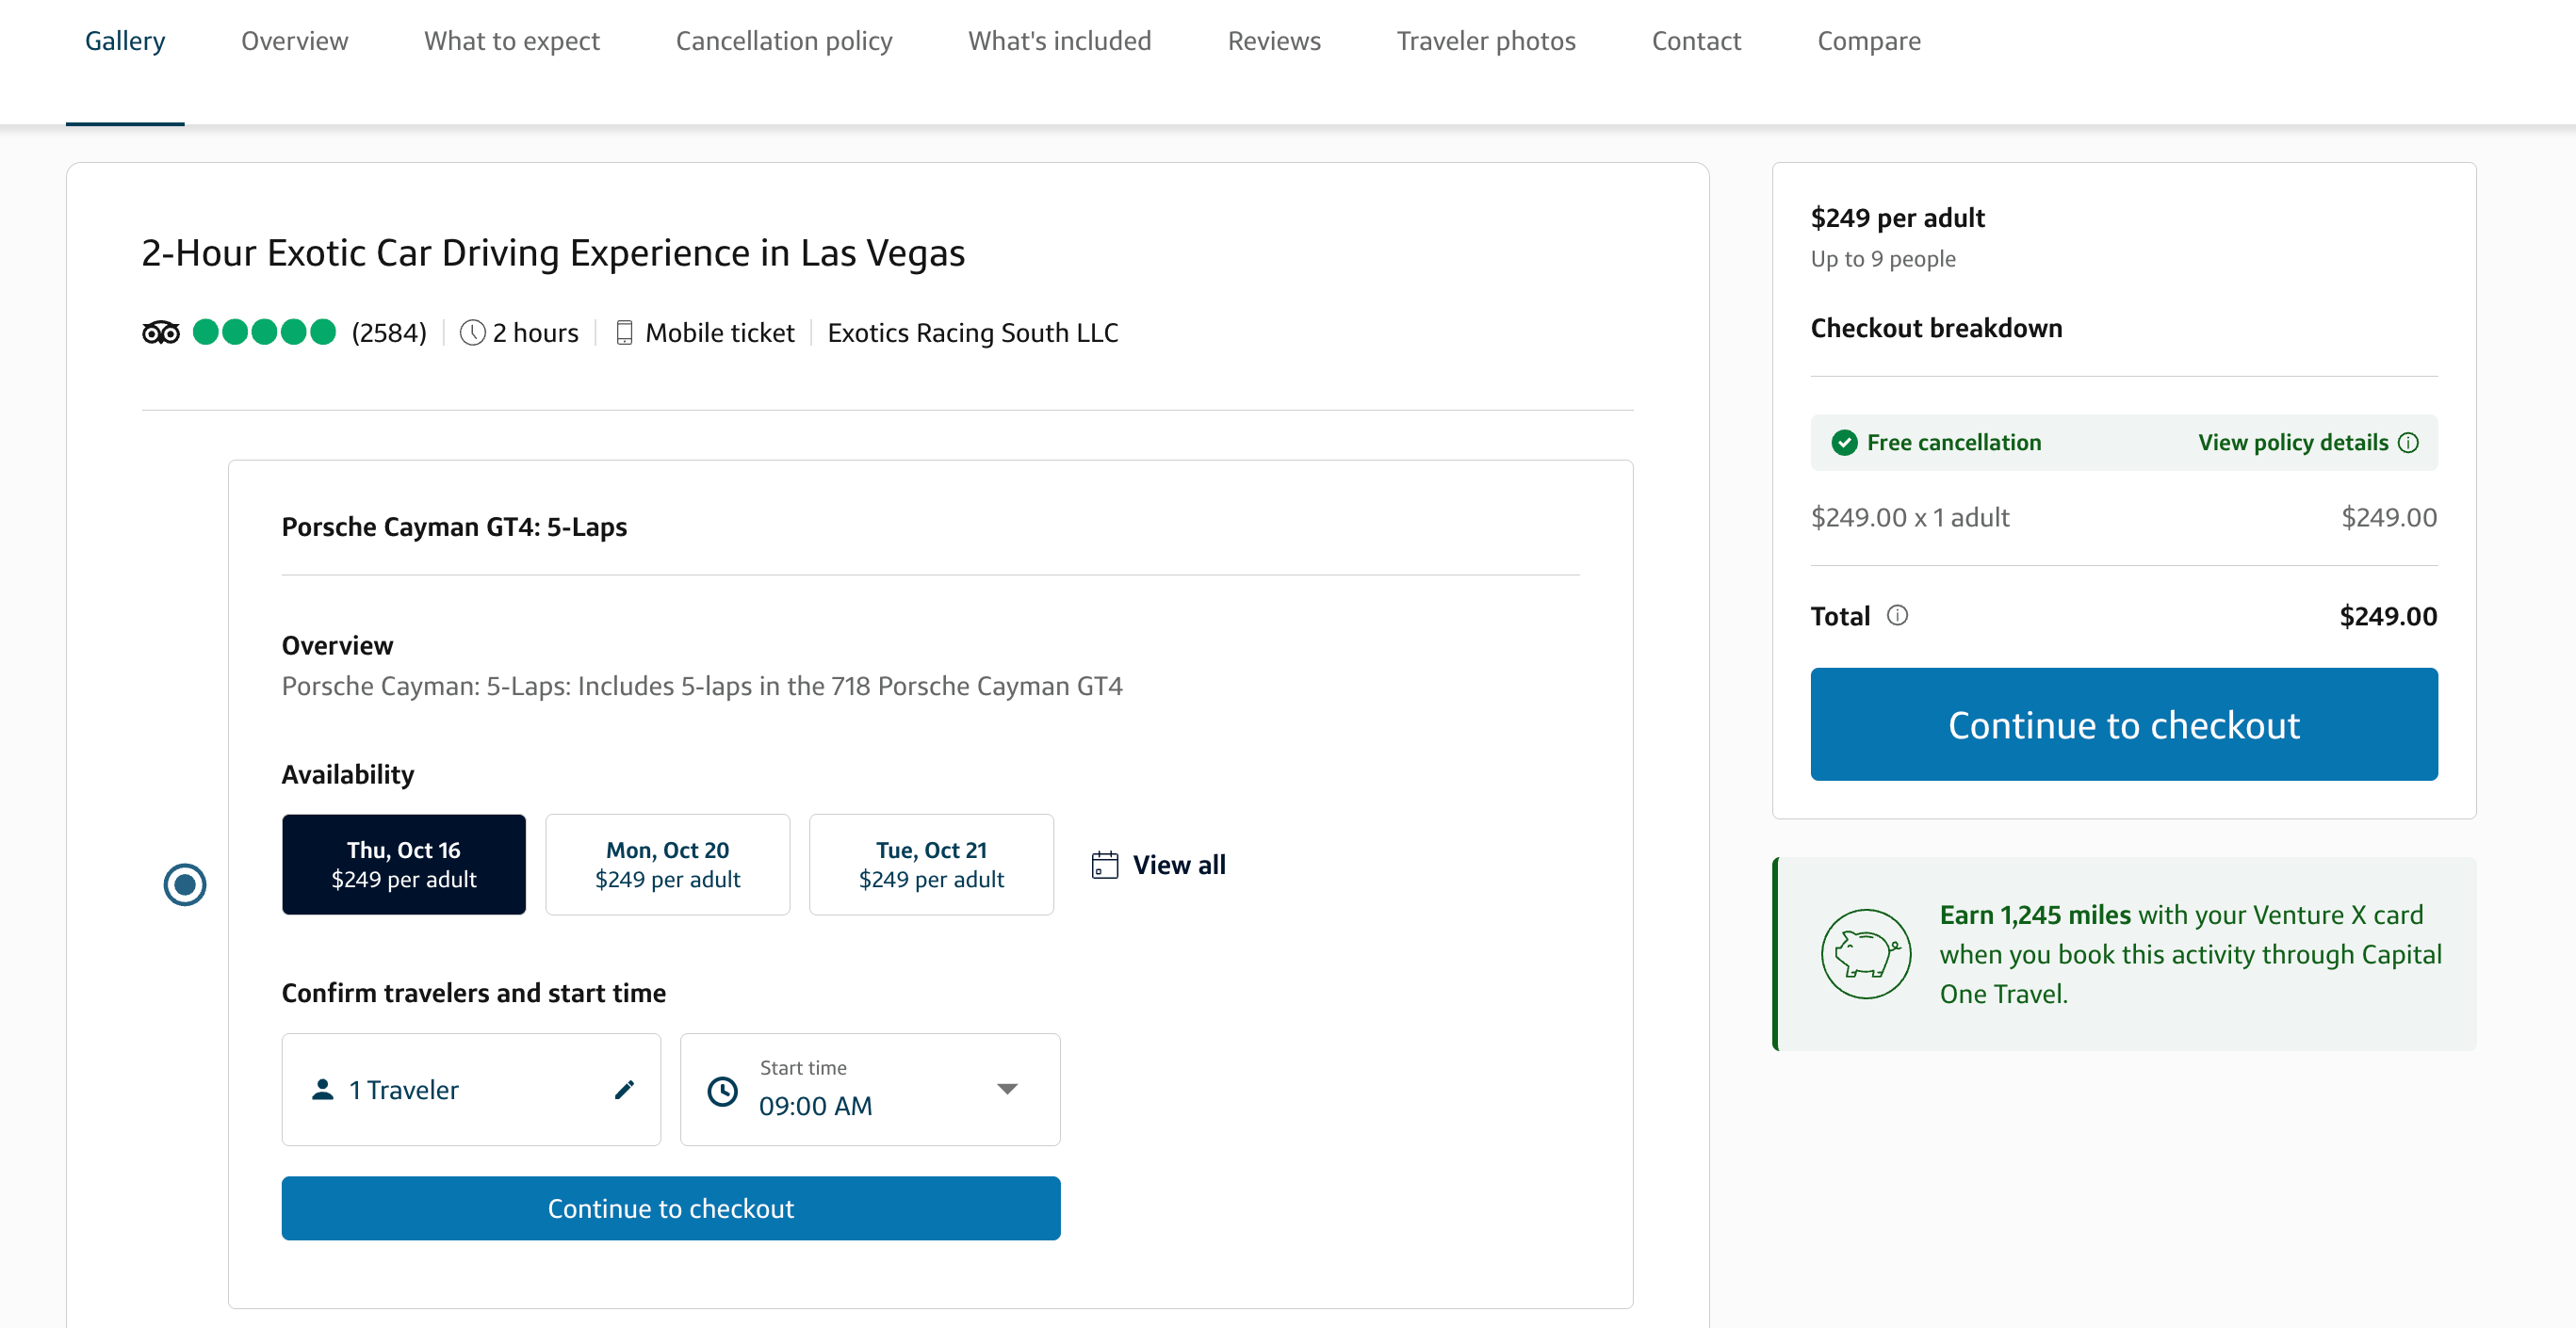Click the TripAdvisor owl logo icon
The image size is (2576, 1328).
(160, 332)
